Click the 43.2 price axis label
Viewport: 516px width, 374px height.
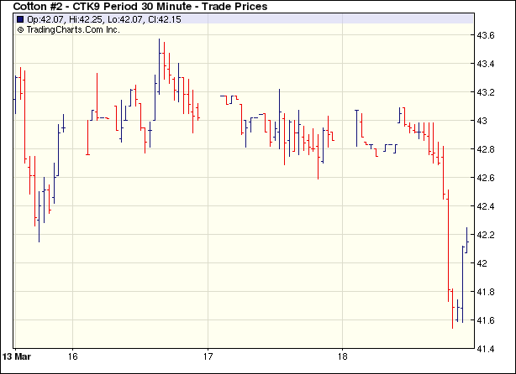[486, 92]
